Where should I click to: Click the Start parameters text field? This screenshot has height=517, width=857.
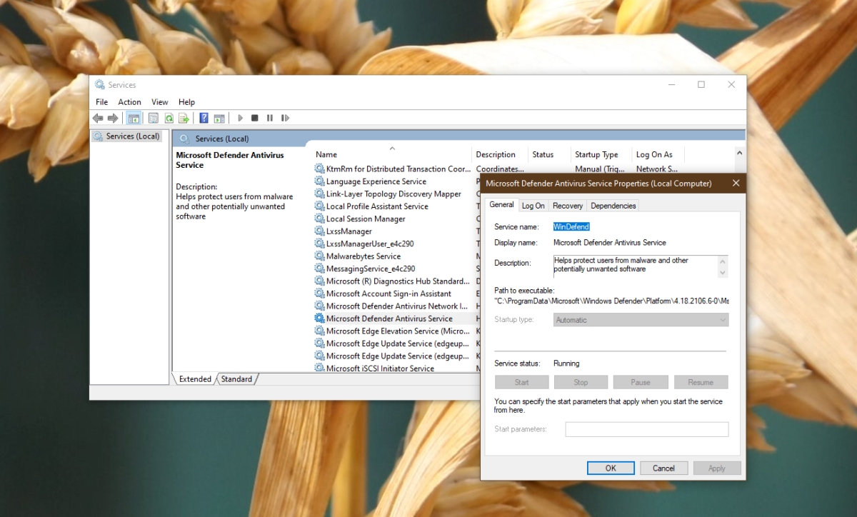[x=647, y=429]
